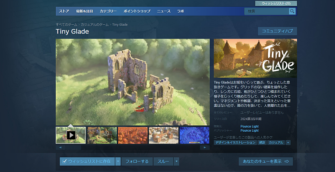Play the trailer video thumbnail
This screenshot has height=172, width=335.
pos(71,135)
